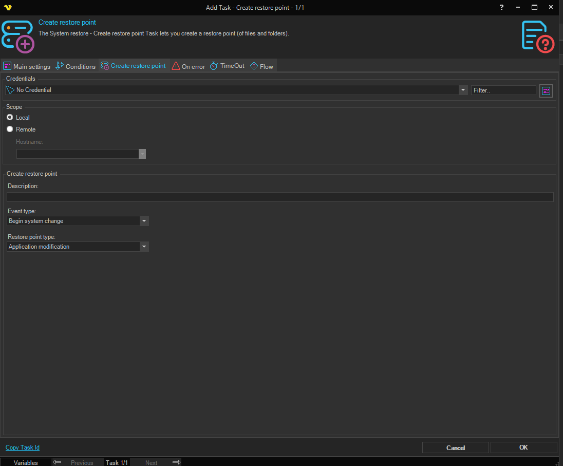Click the left arrow icon next to Previous
The image size is (563, 466).
[x=58, y=462]
